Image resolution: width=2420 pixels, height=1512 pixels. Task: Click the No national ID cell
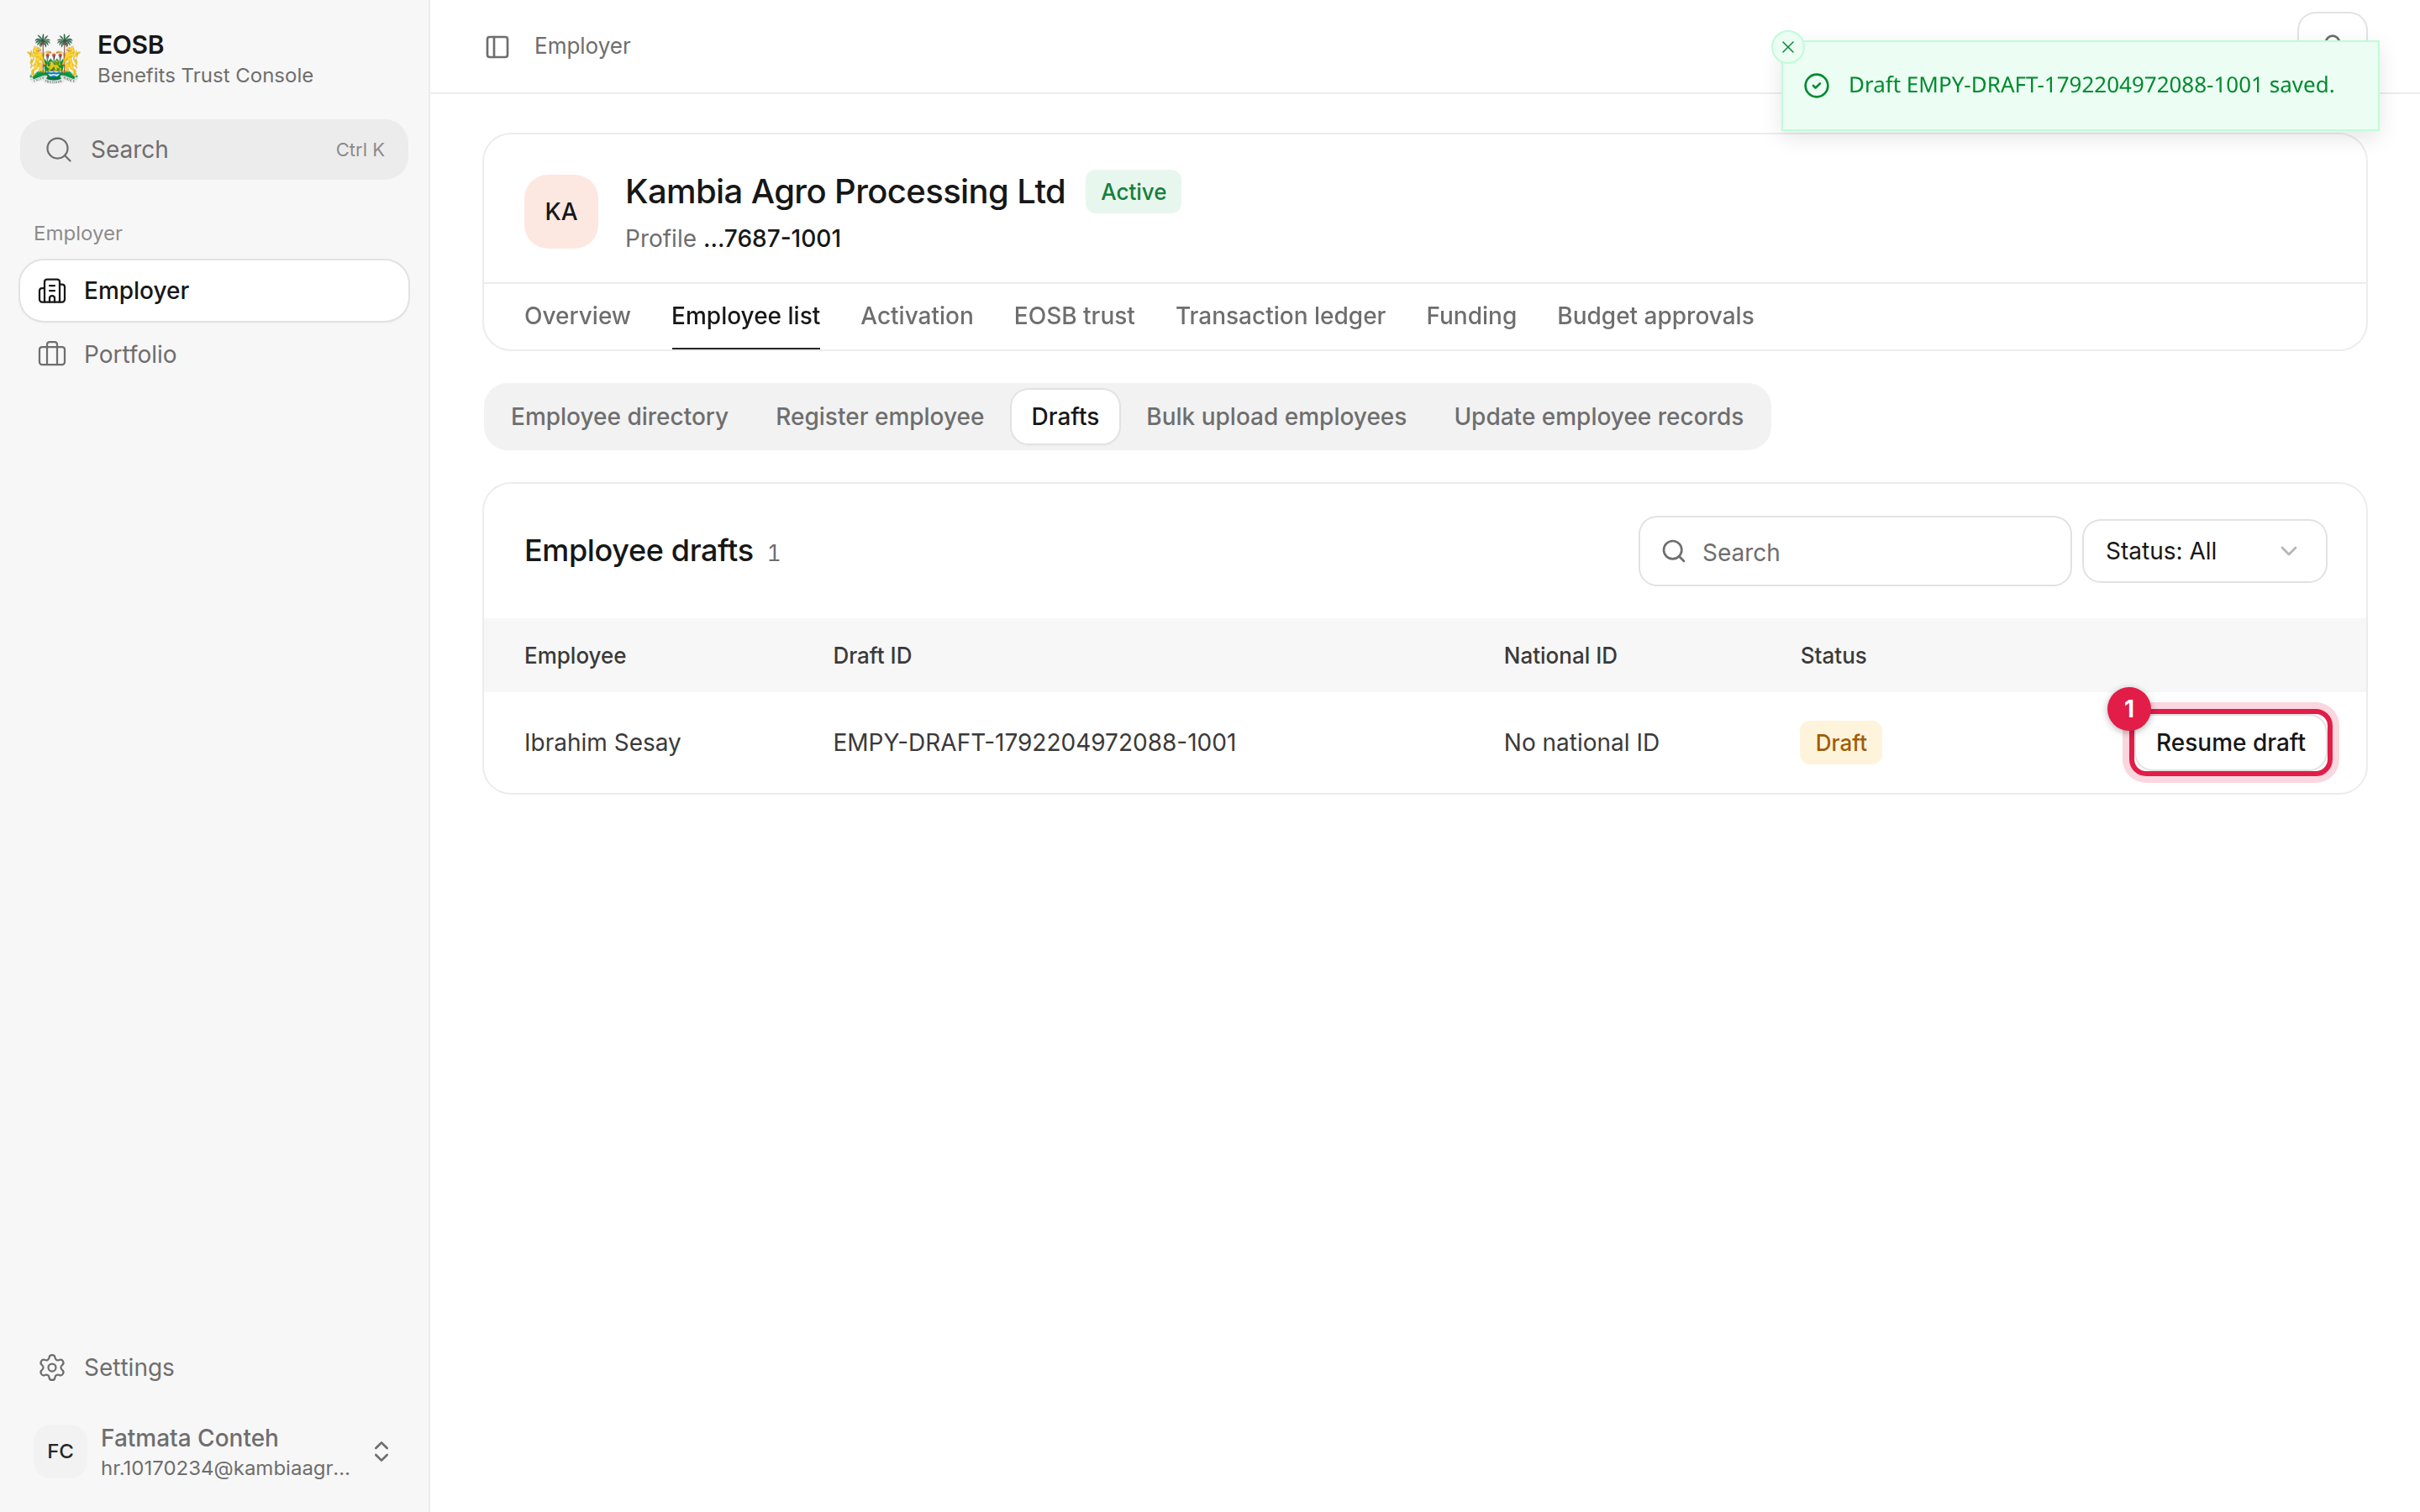click(x=1581, y=743)
